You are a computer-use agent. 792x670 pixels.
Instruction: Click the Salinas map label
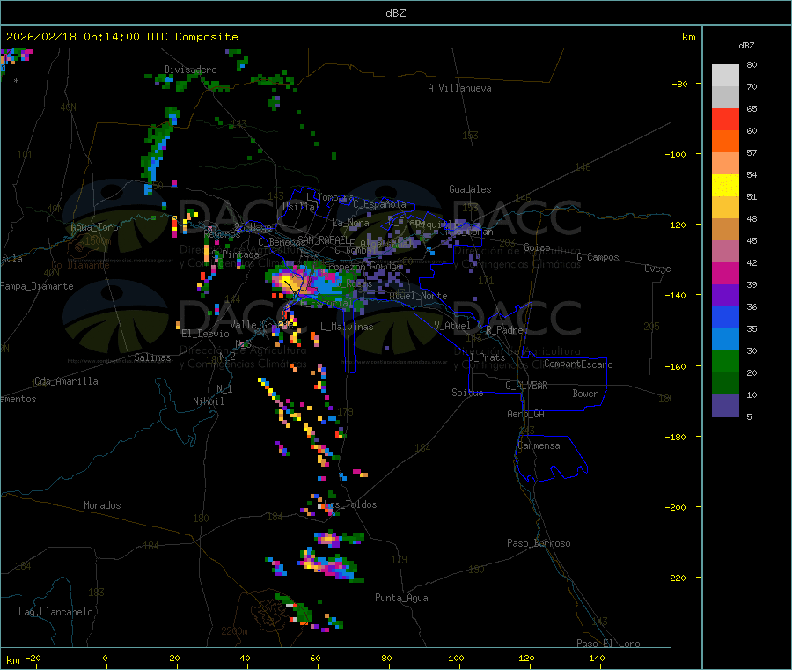point(152,357)
